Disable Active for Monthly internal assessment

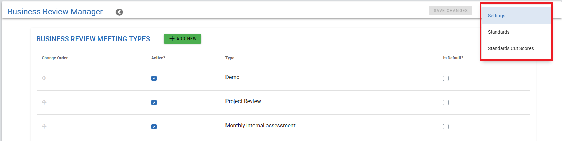tap(154, 127)
